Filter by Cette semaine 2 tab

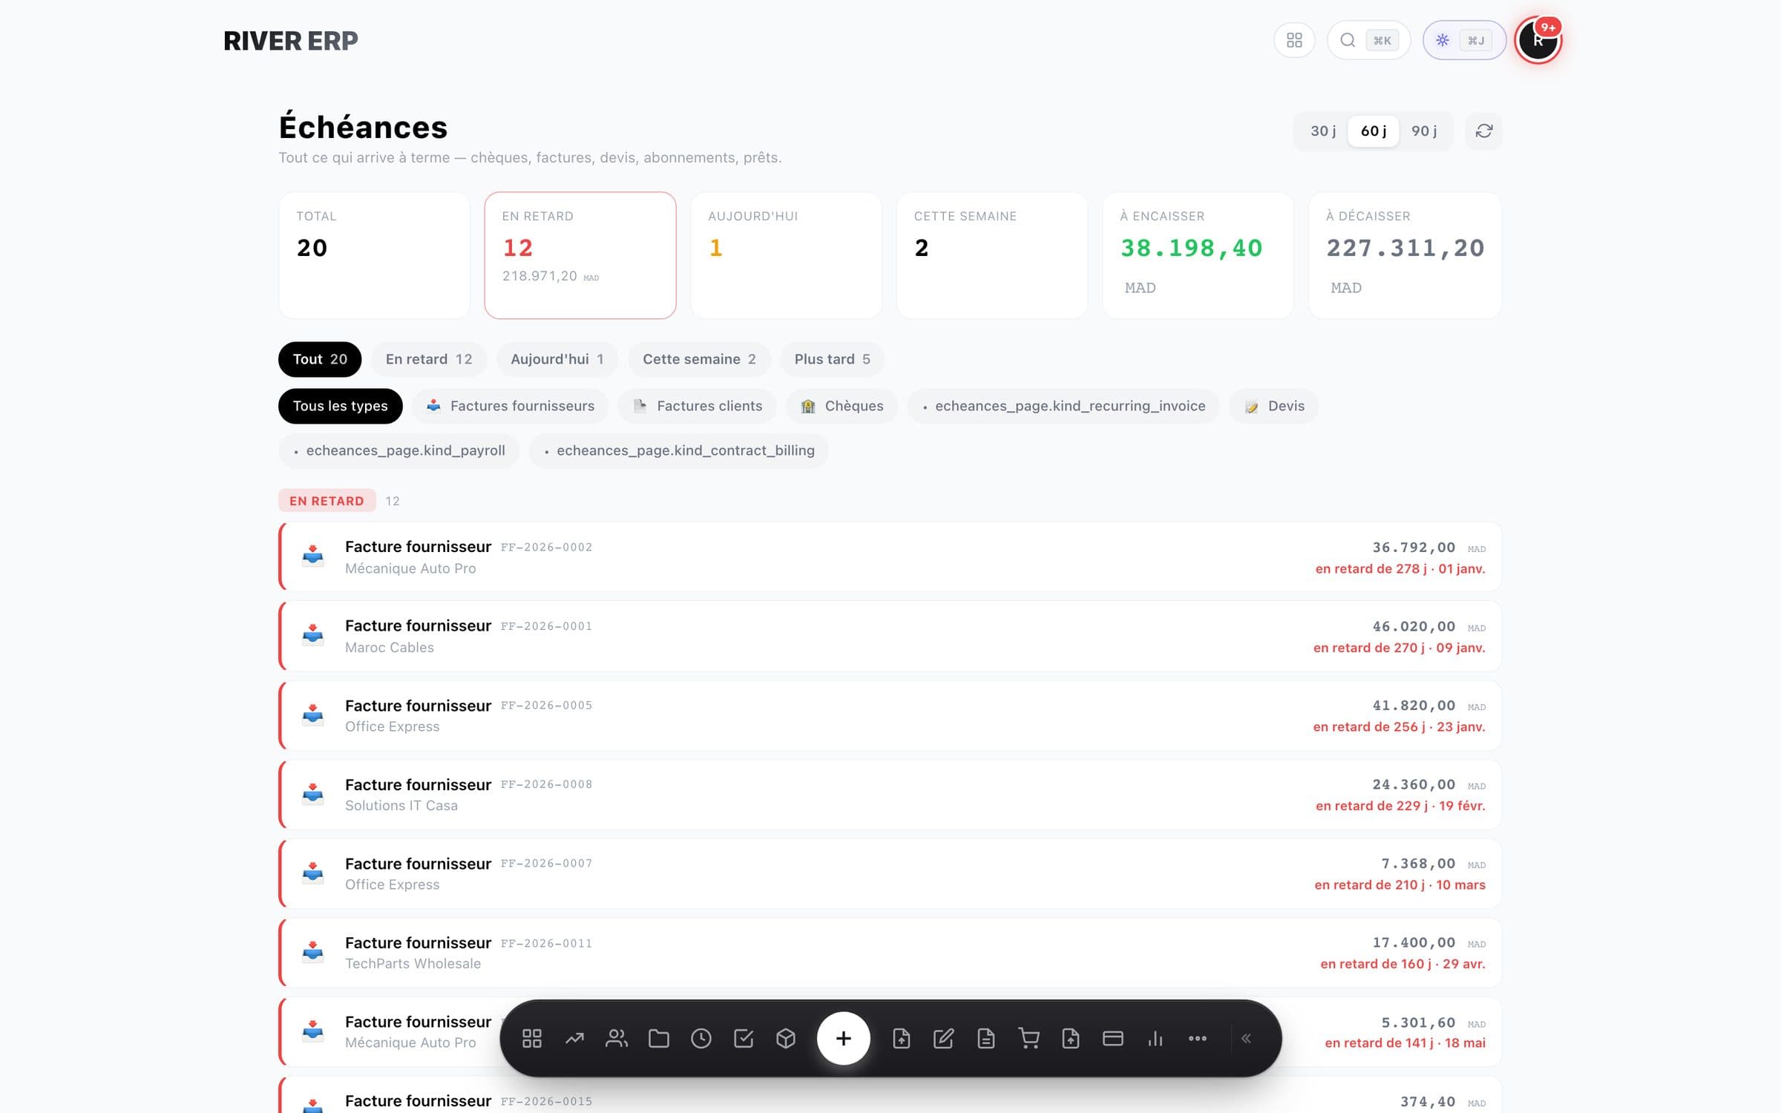(x=699, y=359)
